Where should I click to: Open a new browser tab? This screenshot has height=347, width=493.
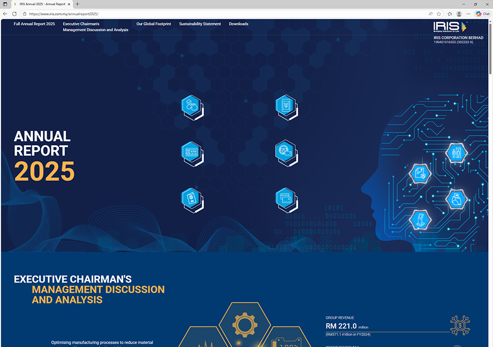point(77,4)
